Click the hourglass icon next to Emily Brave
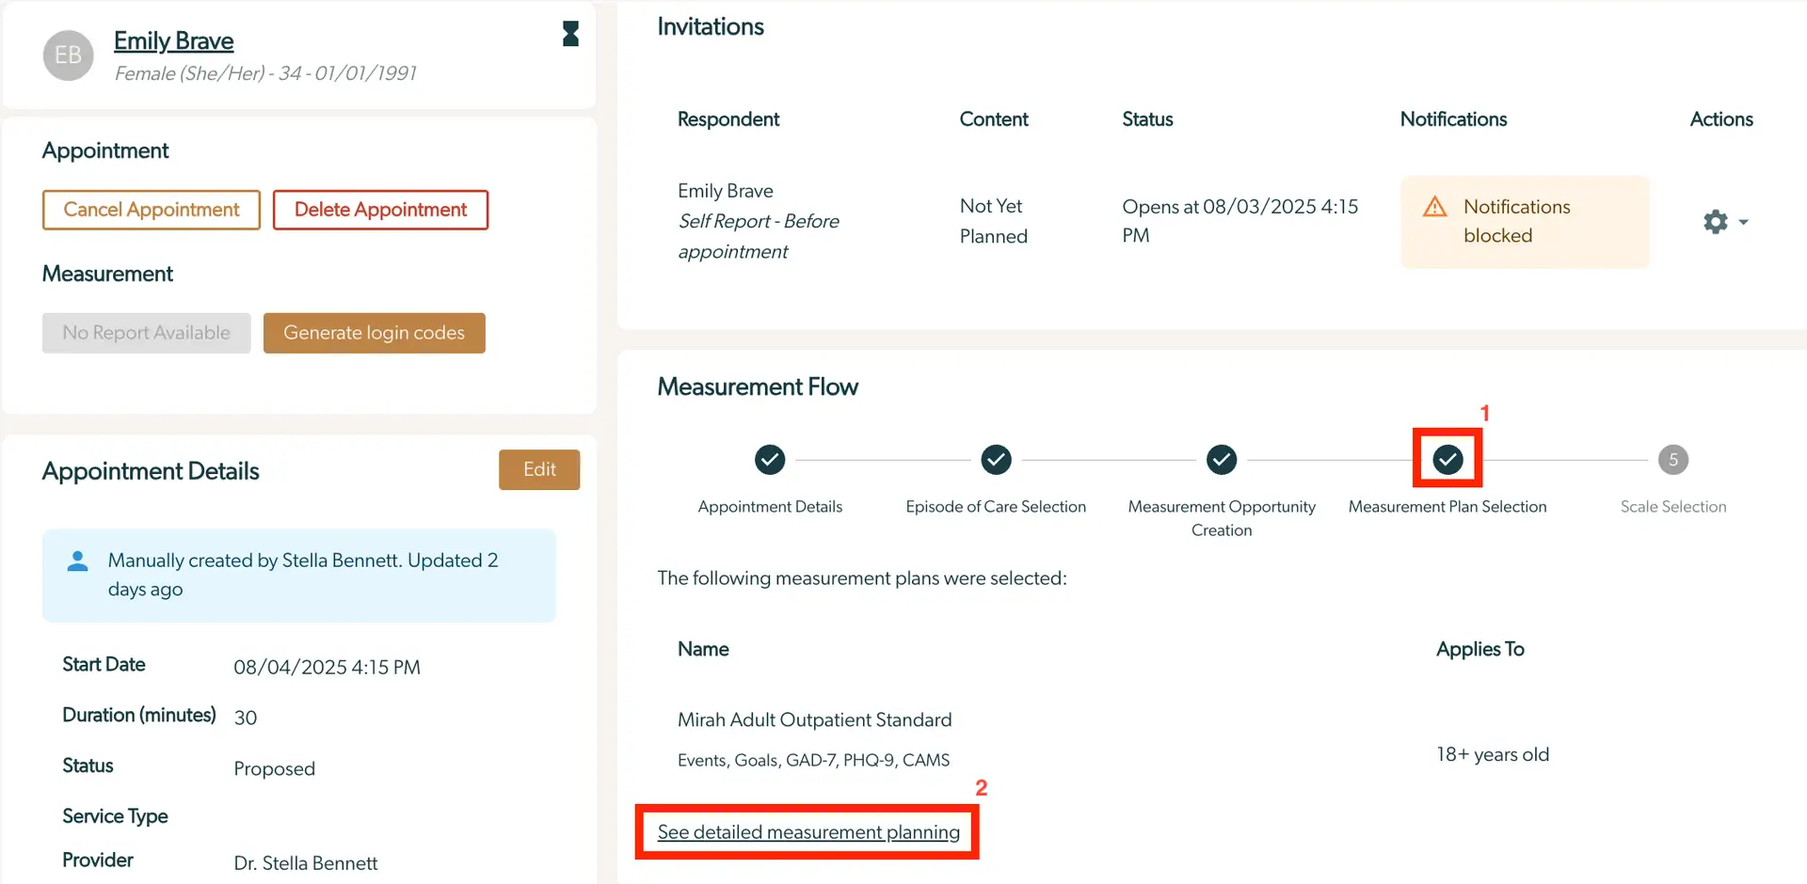The image size is (1807, 884). [570, 34]
